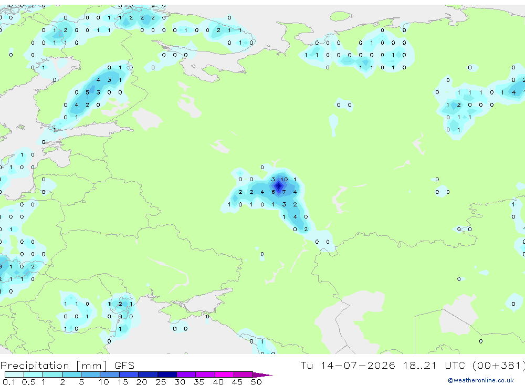Choose the 15–20 mm legend color box
Screen dimensions: 525x385
[129, 374]
